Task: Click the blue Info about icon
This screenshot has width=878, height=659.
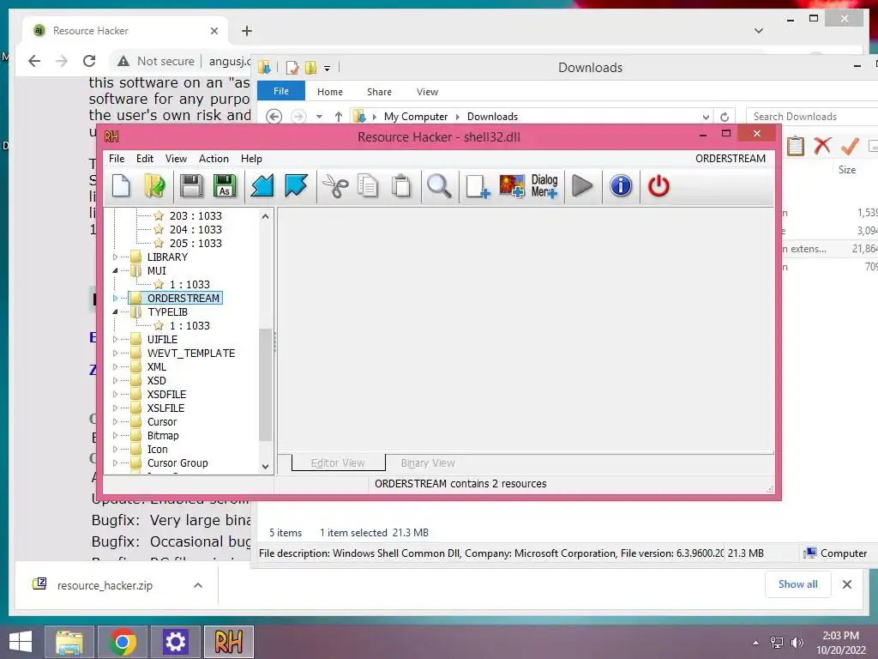Action: coord(621,186)
